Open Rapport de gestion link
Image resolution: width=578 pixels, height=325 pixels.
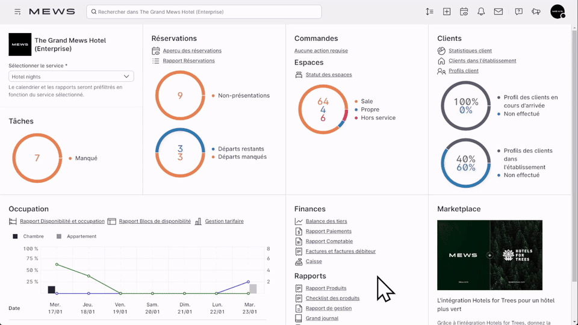point(329,308)
